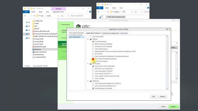The height and width of the screenshot is (111, 198).
Task: Confirm settings with OK button
Action: click(153, 97)
